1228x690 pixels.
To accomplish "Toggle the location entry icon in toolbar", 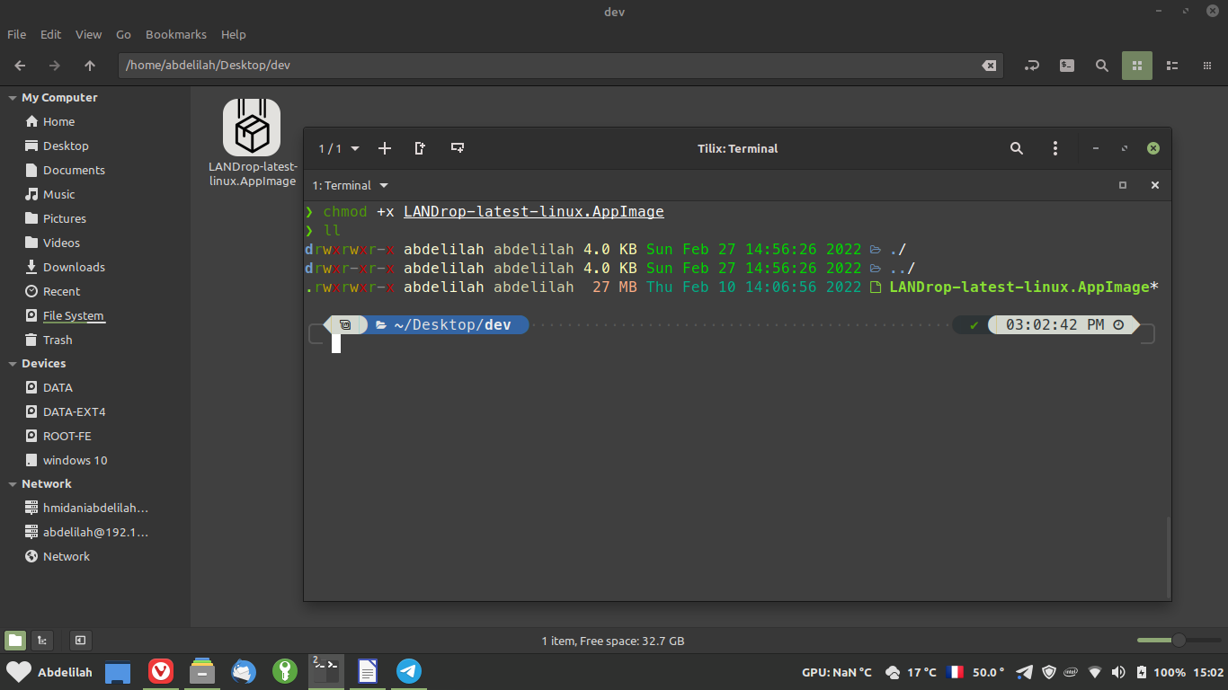I will tap(1032, 66).
